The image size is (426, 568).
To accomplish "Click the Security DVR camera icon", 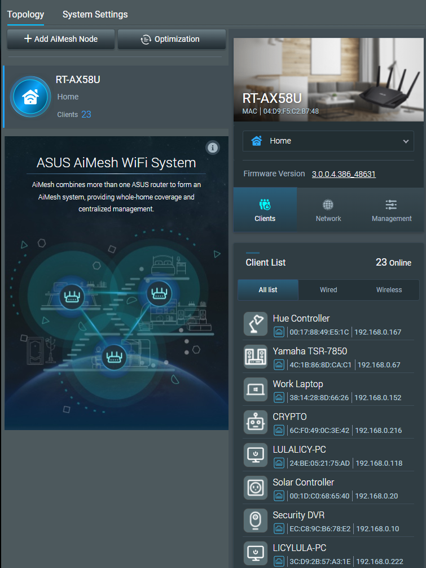I will (x=255, y=521).
